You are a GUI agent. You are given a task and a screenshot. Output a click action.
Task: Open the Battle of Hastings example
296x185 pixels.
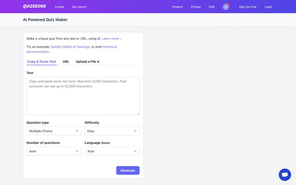click(76, 47)
